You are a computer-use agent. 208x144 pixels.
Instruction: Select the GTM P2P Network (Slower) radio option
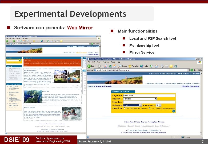coord(125,108)
